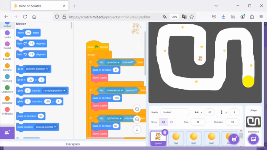This screenshot has height=150, width=267.
Task: Click the 90% zoom level indicator
Action: 174,17
